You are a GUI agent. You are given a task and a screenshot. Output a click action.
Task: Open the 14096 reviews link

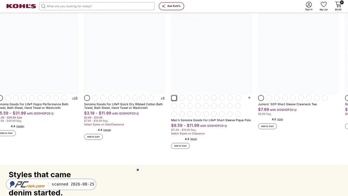[20, 126]
